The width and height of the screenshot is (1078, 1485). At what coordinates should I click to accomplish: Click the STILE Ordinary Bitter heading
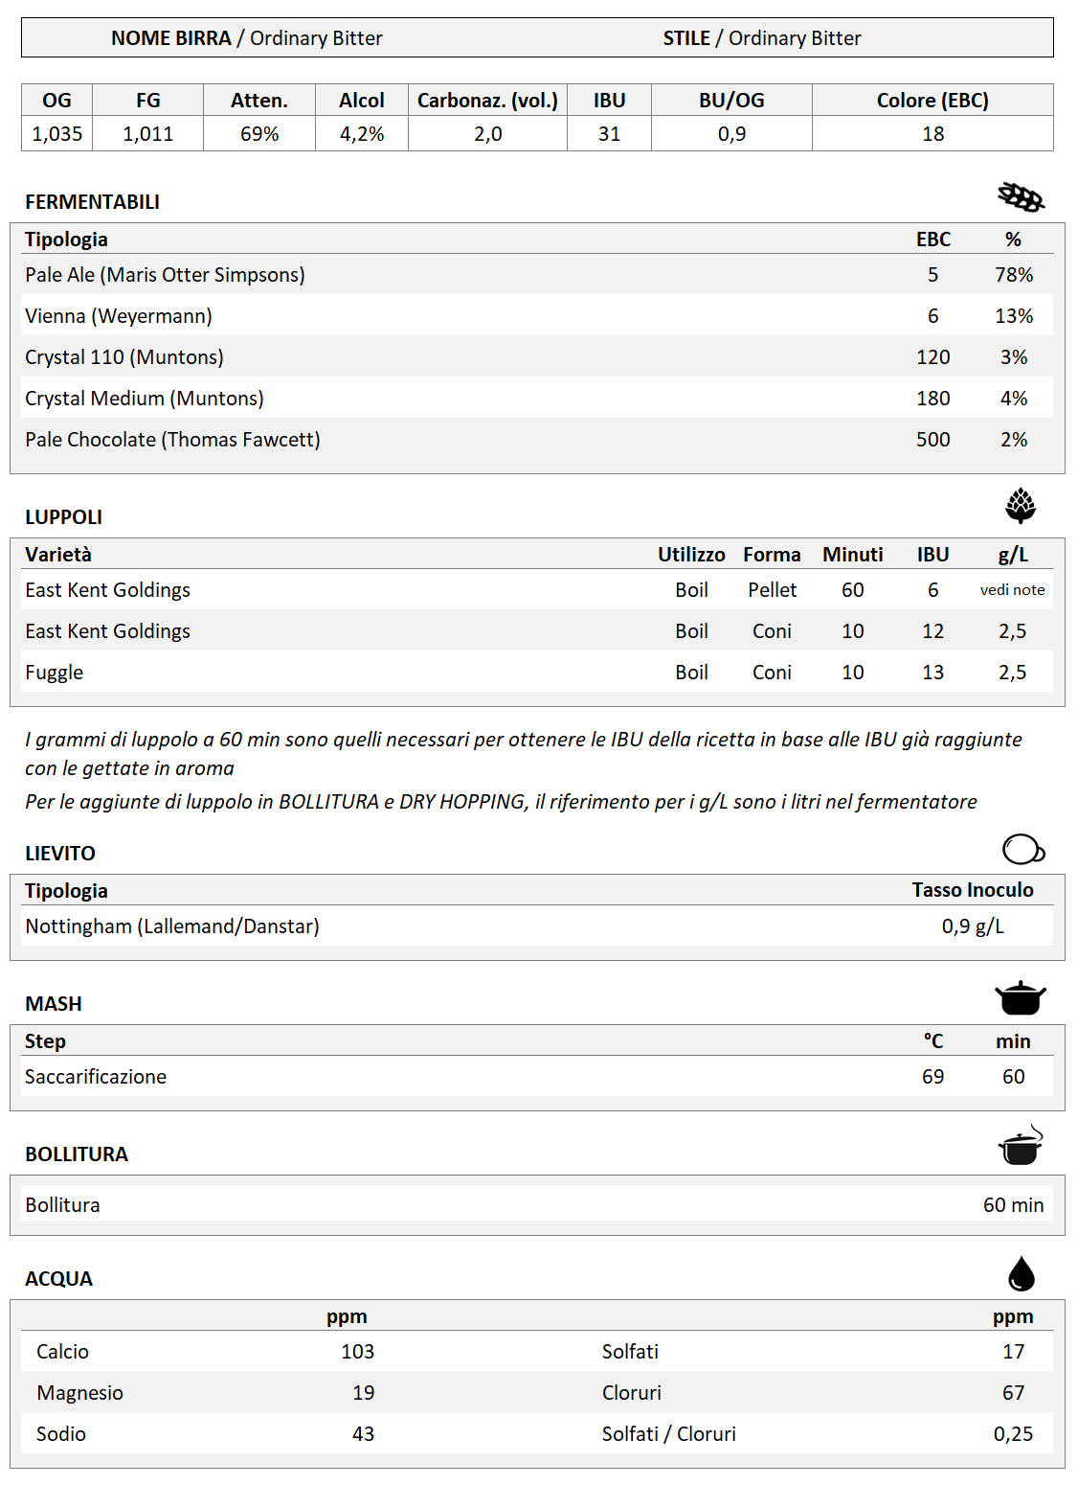pyautogui.click(x=762, y=38)
